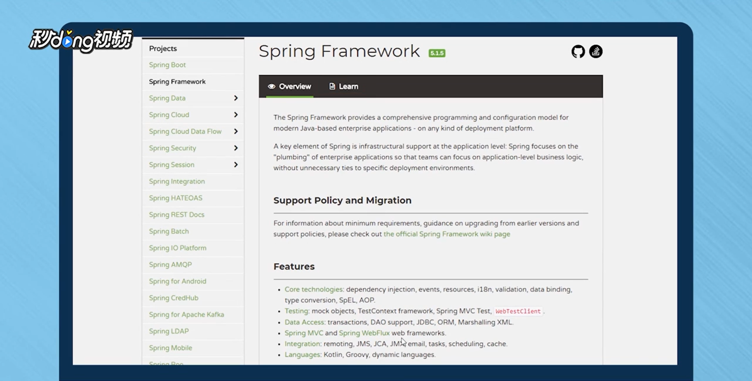Open the Spring WebFlux link
752x381 pixels.
364,333
